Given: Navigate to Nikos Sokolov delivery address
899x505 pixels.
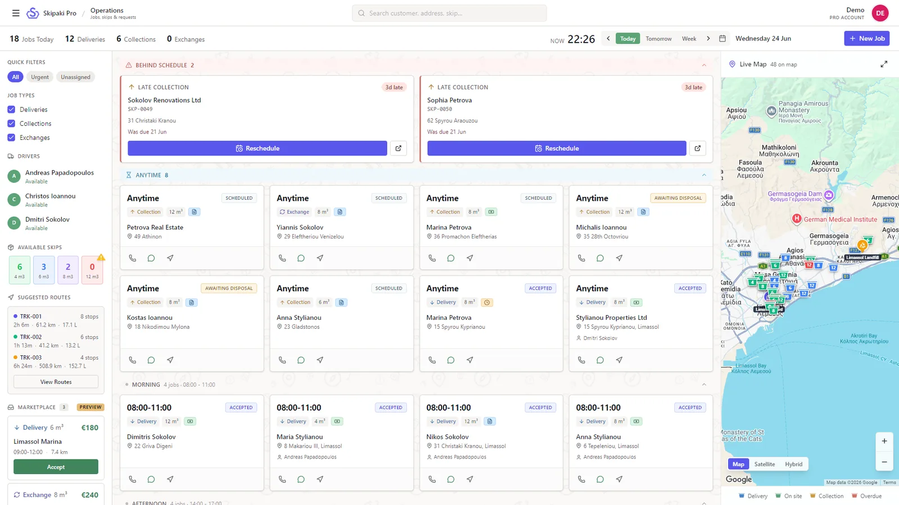Looking at the screenshot, I should [x=470, y=479].
